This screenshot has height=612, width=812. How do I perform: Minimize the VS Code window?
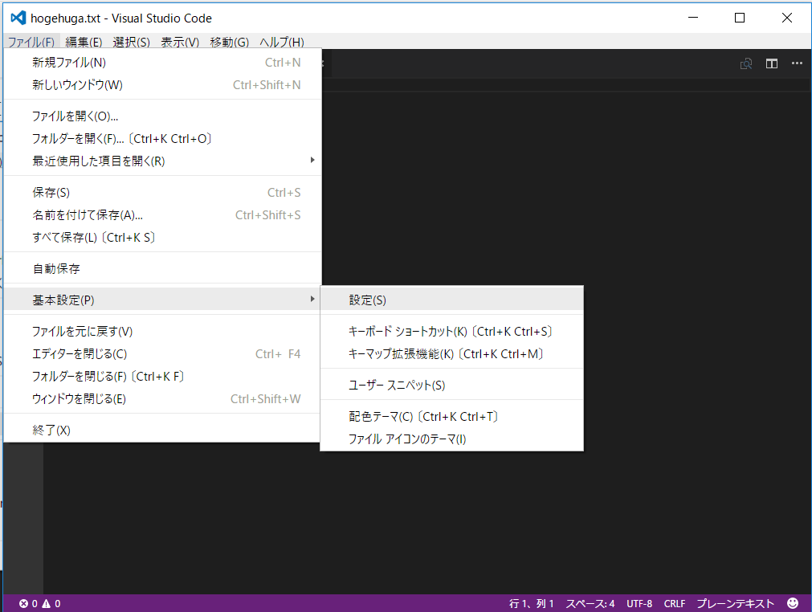coord(693,18)
